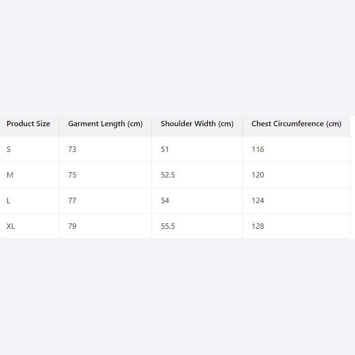
Task: Select the S size cell
Action: coord(9,149)
